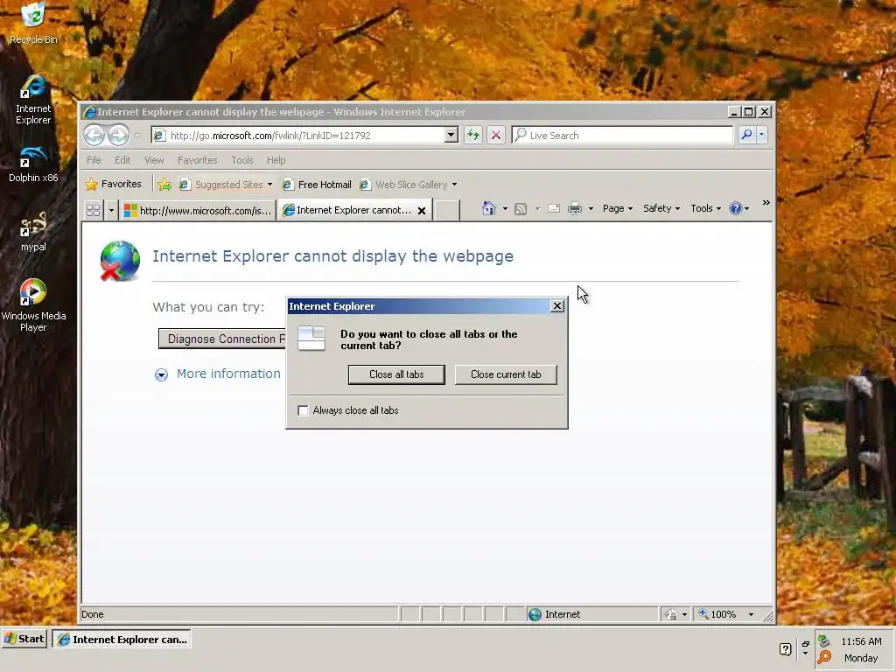Select Dolphin x86 desktop icon
This screenshot has width=896, height=672.
coord(33,164)
